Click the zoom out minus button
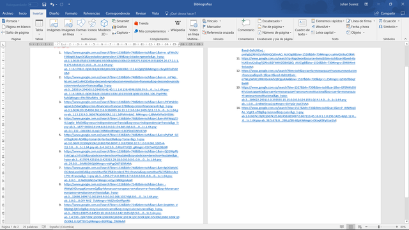The image size is (409, 230). (366, 227)
